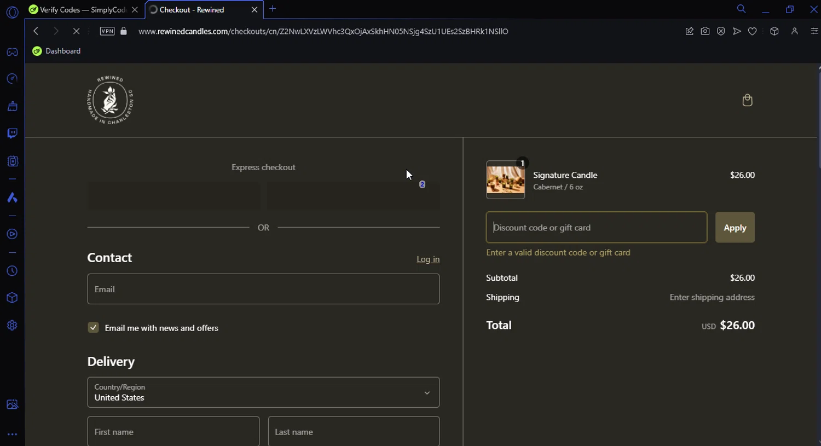Click the chip-shaped icon in sidebar
Image resolution: width=821 pixels, height=446 pixels.
[x=12, y=161]
